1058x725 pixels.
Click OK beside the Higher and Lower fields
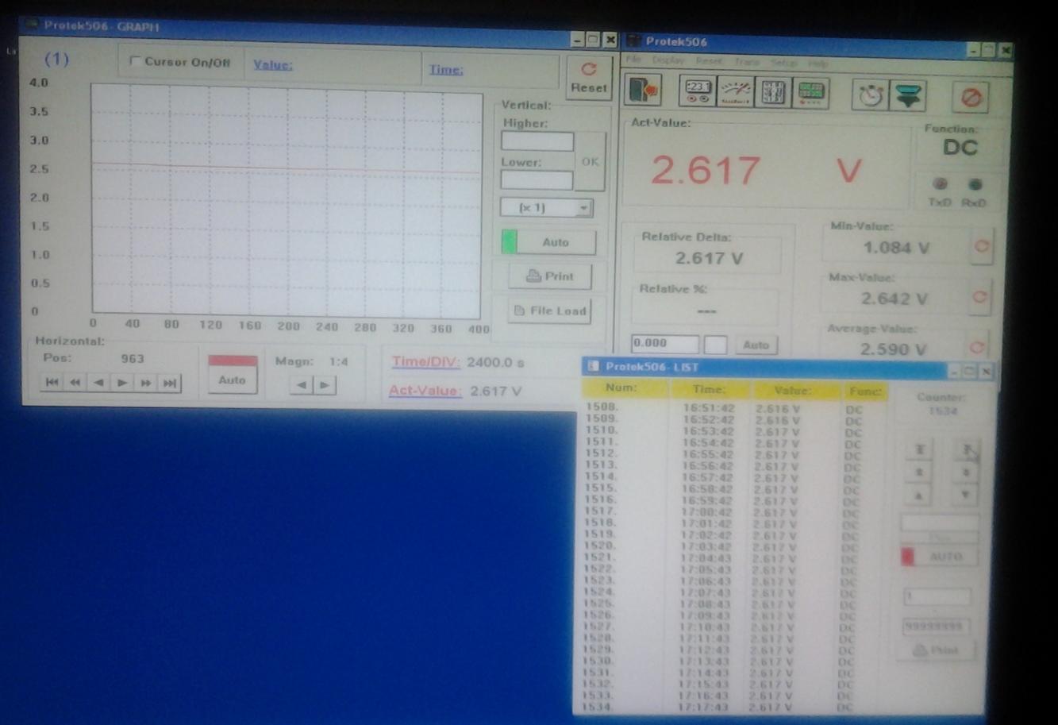[590, 161]
